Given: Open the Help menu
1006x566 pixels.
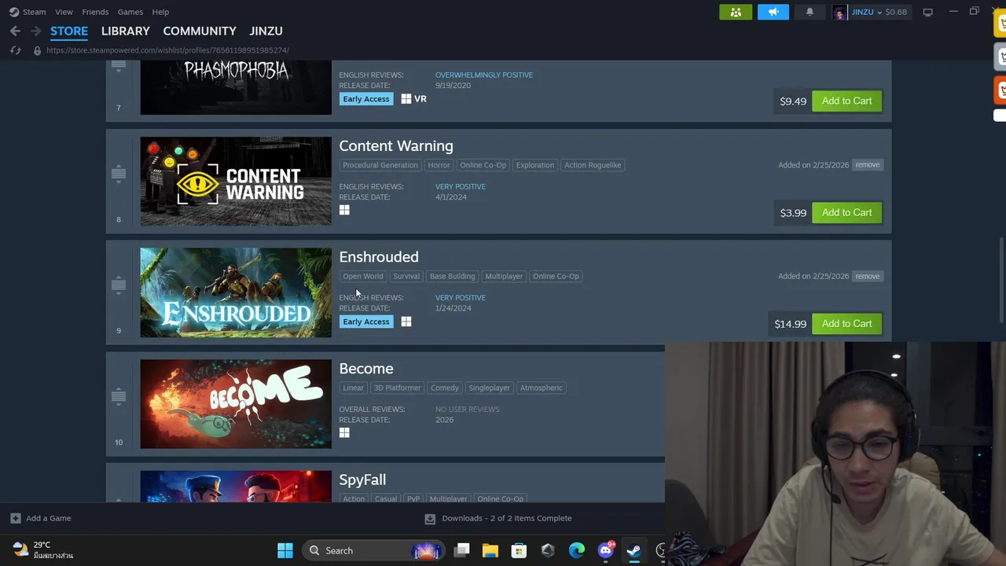Looking at the screenshot, I should pos(160,12).
